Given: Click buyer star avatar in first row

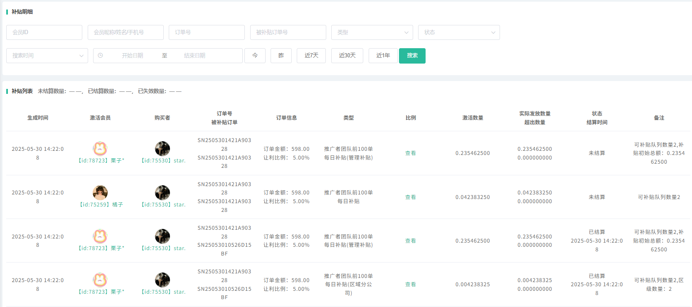Looking at the screenshot, I should coord(162,148).
